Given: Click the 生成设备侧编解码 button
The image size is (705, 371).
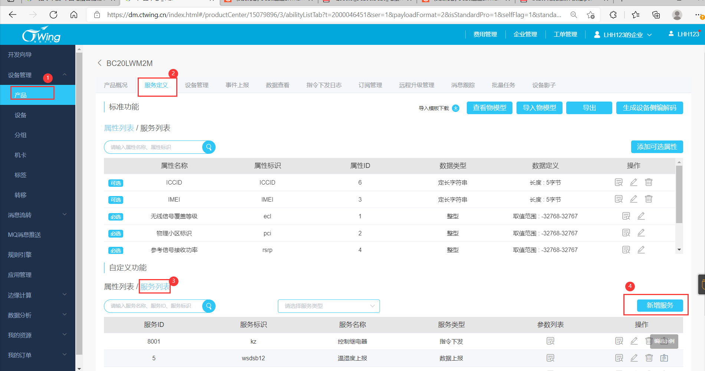Looking at the screenshot, I should coord(650,108).
